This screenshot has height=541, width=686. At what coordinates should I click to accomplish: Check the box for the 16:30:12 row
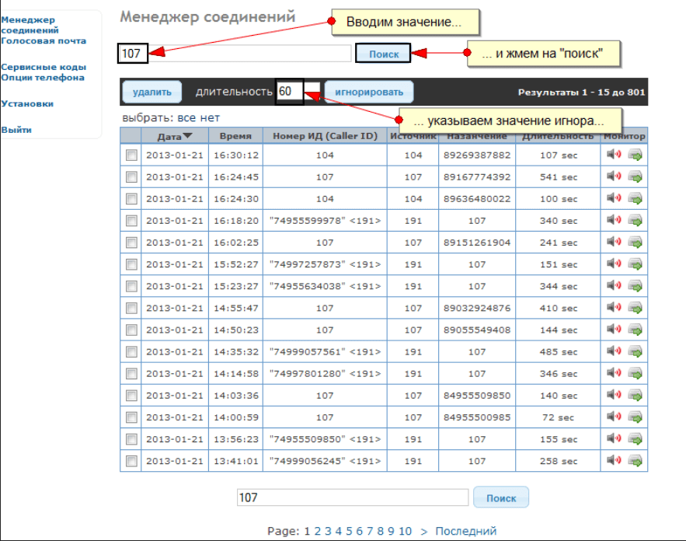click(131, 155)
